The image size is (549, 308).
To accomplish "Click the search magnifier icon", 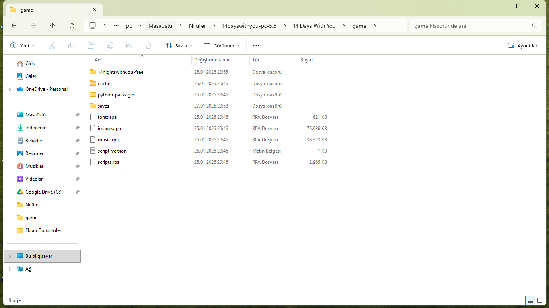I will pyautogui.click(x=534, y=26).
